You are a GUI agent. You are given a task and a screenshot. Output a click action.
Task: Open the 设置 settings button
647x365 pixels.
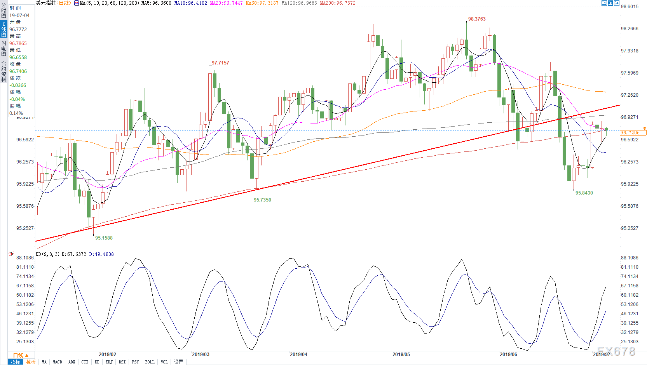click(x=178, y=362)
